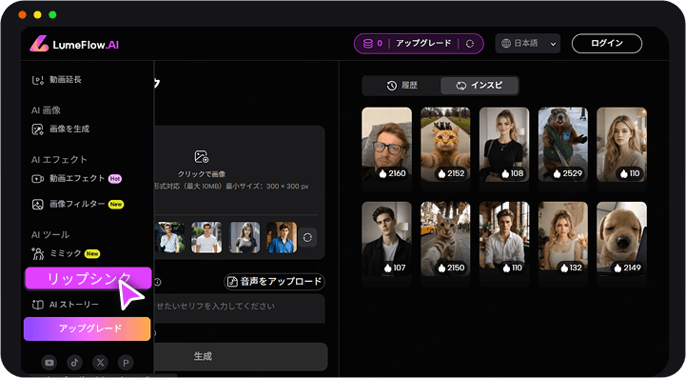Open 画像フィルター in the sidebar

[x=77, y=204]
